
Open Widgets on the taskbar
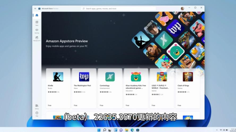point(115,130)
